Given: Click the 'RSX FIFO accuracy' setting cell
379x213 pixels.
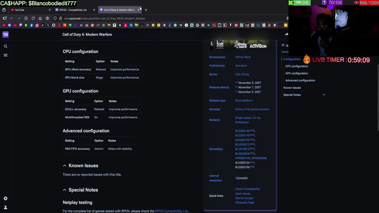Looking at the screenshot, I should [x=77, y=149].
